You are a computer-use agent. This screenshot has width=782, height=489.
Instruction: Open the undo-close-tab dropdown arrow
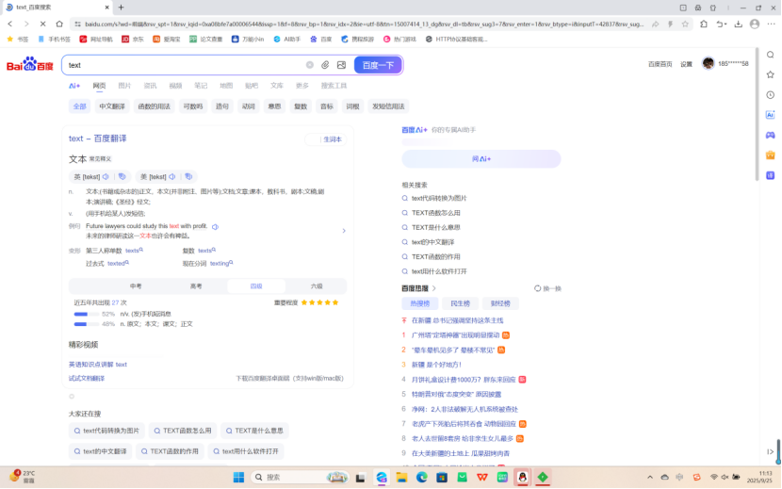coord(725,24)
